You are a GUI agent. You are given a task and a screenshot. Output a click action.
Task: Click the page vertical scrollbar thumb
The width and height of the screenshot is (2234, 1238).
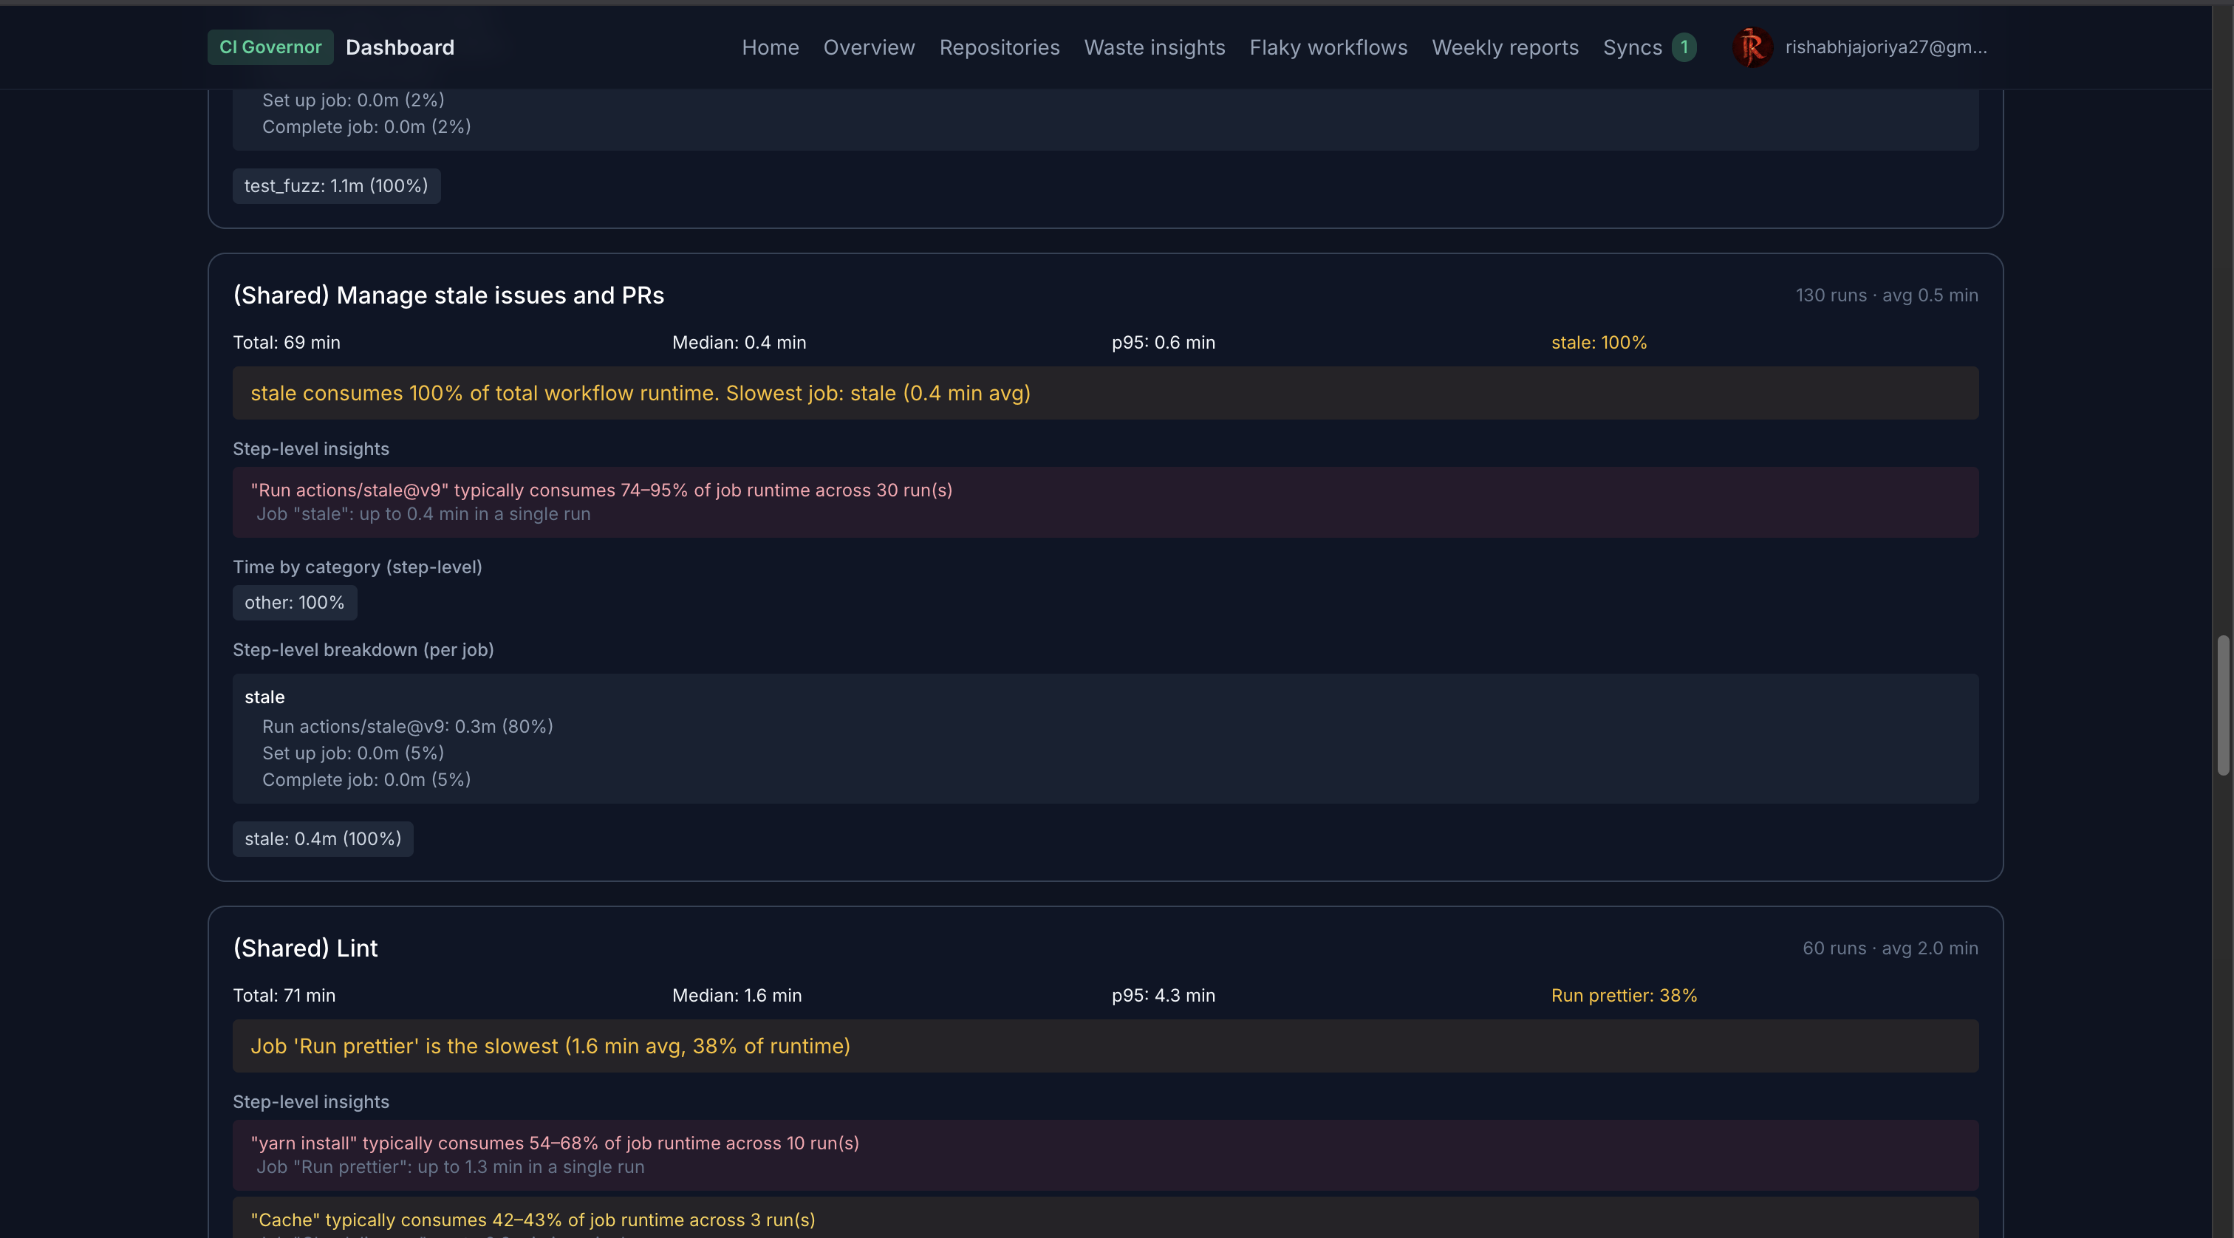click(2222, 704)
